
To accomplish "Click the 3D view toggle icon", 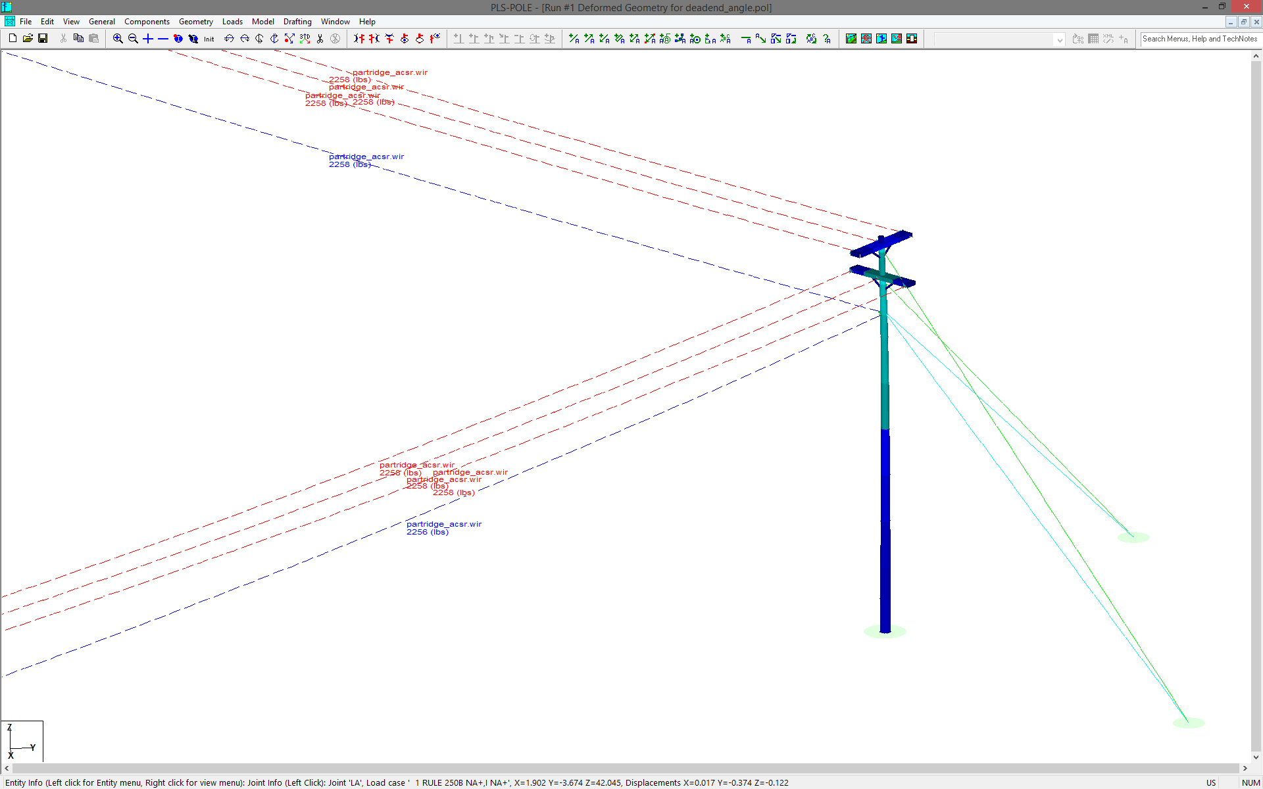I will click(x=305, y=39).
